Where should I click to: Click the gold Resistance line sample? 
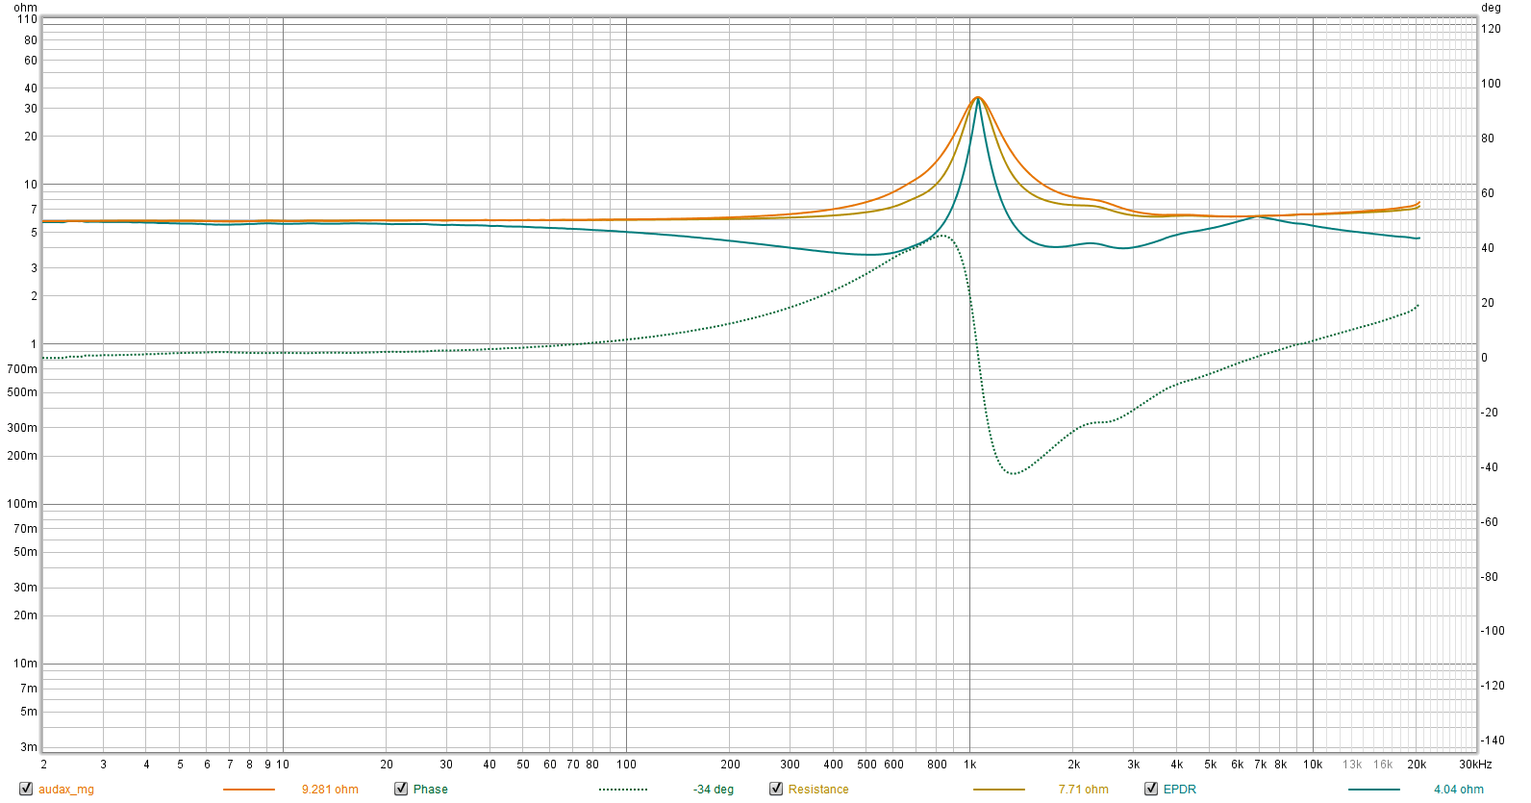click(x=998, y=790)
